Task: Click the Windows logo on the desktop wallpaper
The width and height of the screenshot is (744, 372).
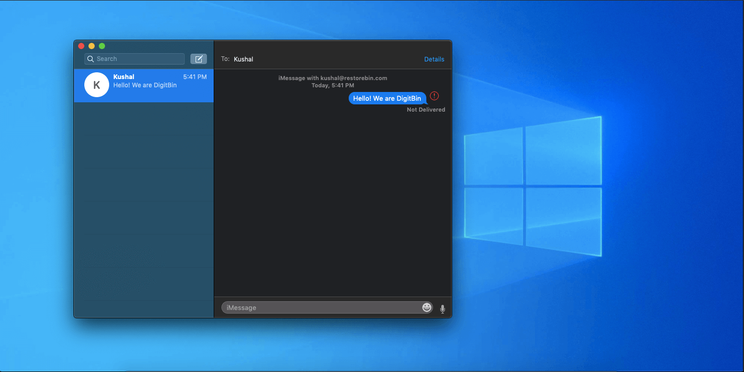Action: click(x=533, y=186)
